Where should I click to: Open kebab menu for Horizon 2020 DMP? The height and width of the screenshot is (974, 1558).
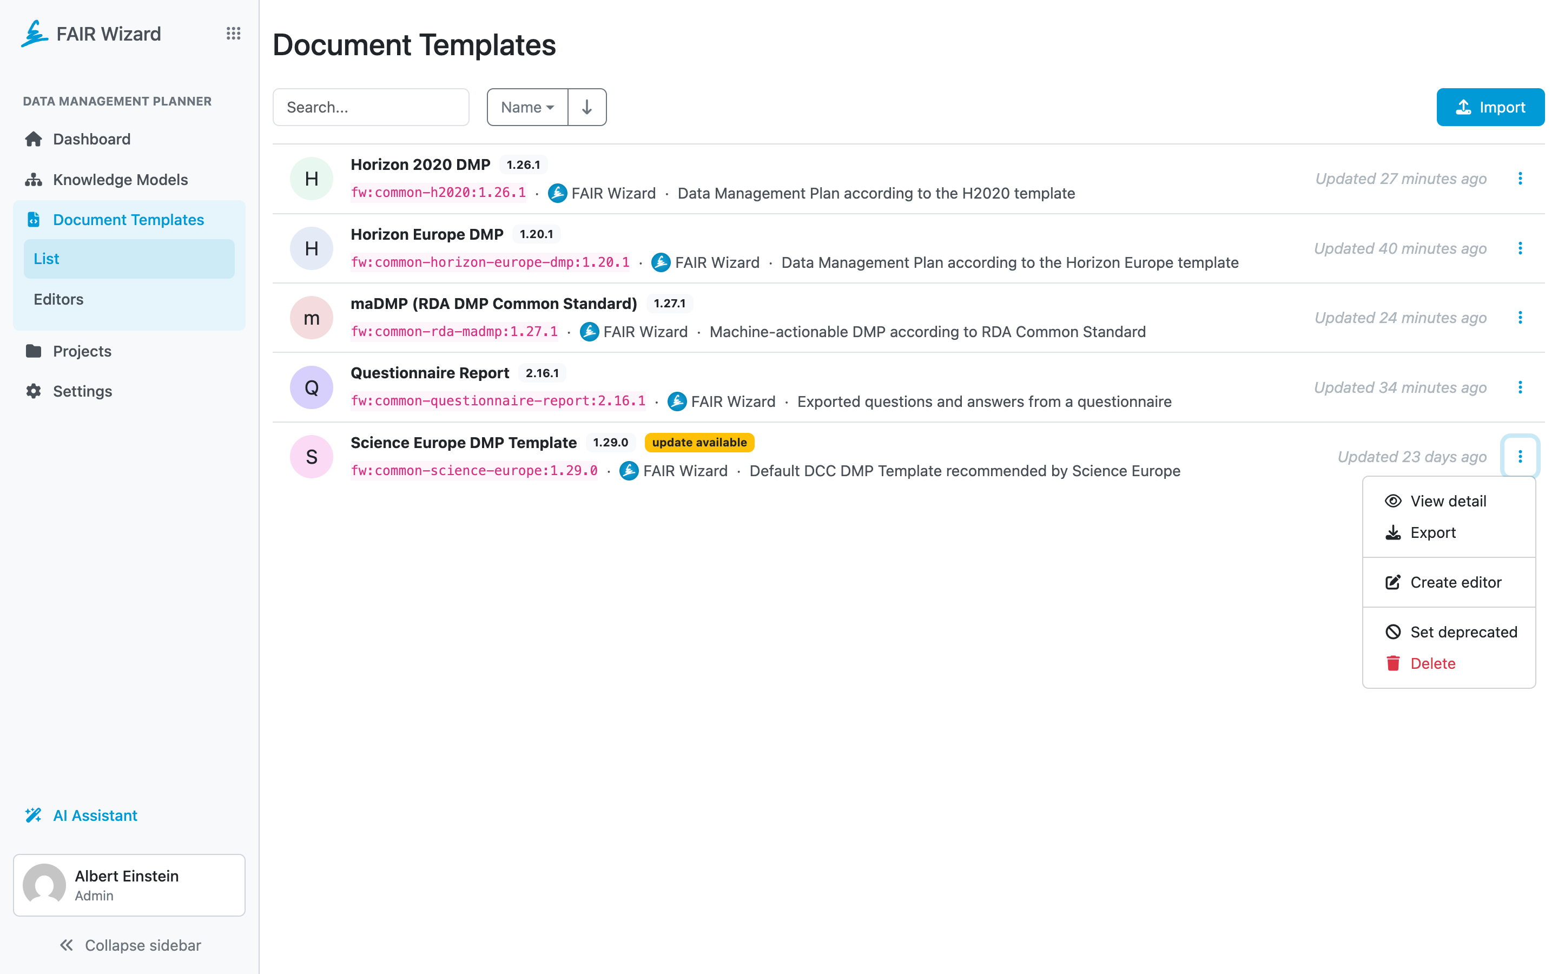[1520, 179]
